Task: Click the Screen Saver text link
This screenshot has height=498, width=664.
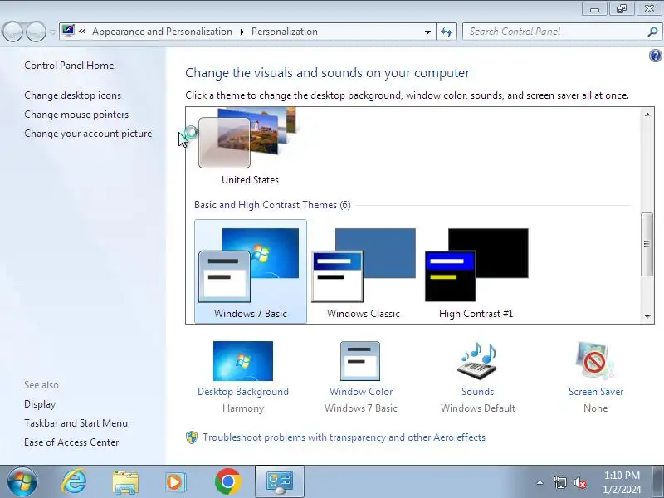Action: (x=596, y=392)
